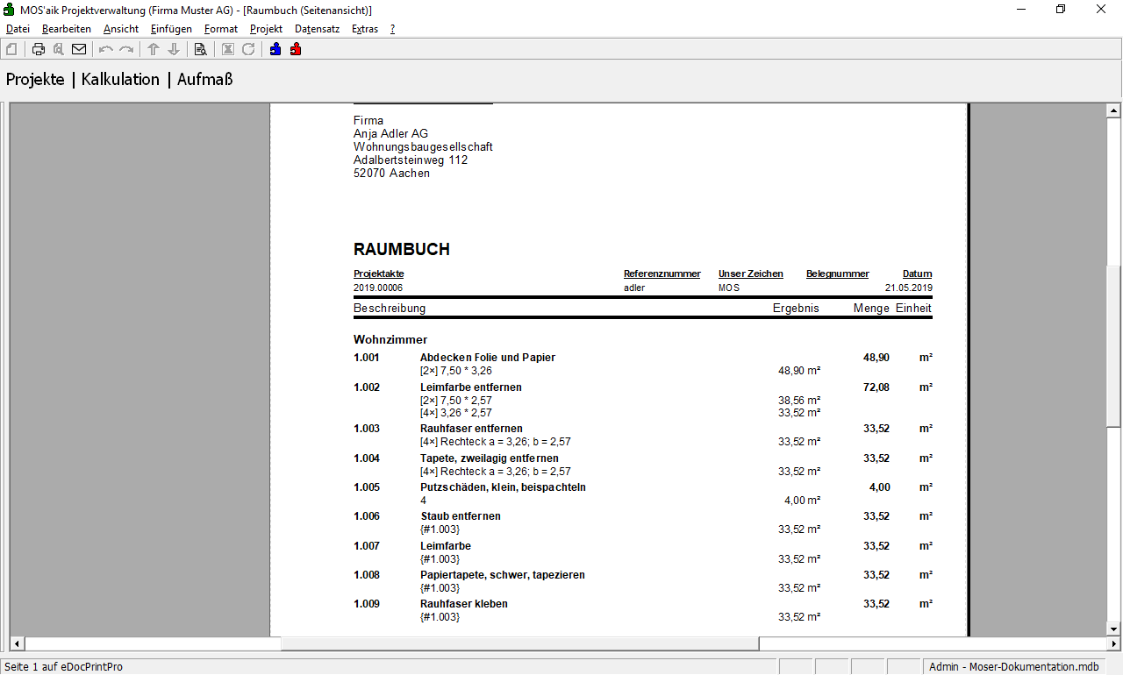Click the blue puzzle piece icon
Image resolution: width=1123 pixels, height=675 pixels.
(x=275, y=49)
